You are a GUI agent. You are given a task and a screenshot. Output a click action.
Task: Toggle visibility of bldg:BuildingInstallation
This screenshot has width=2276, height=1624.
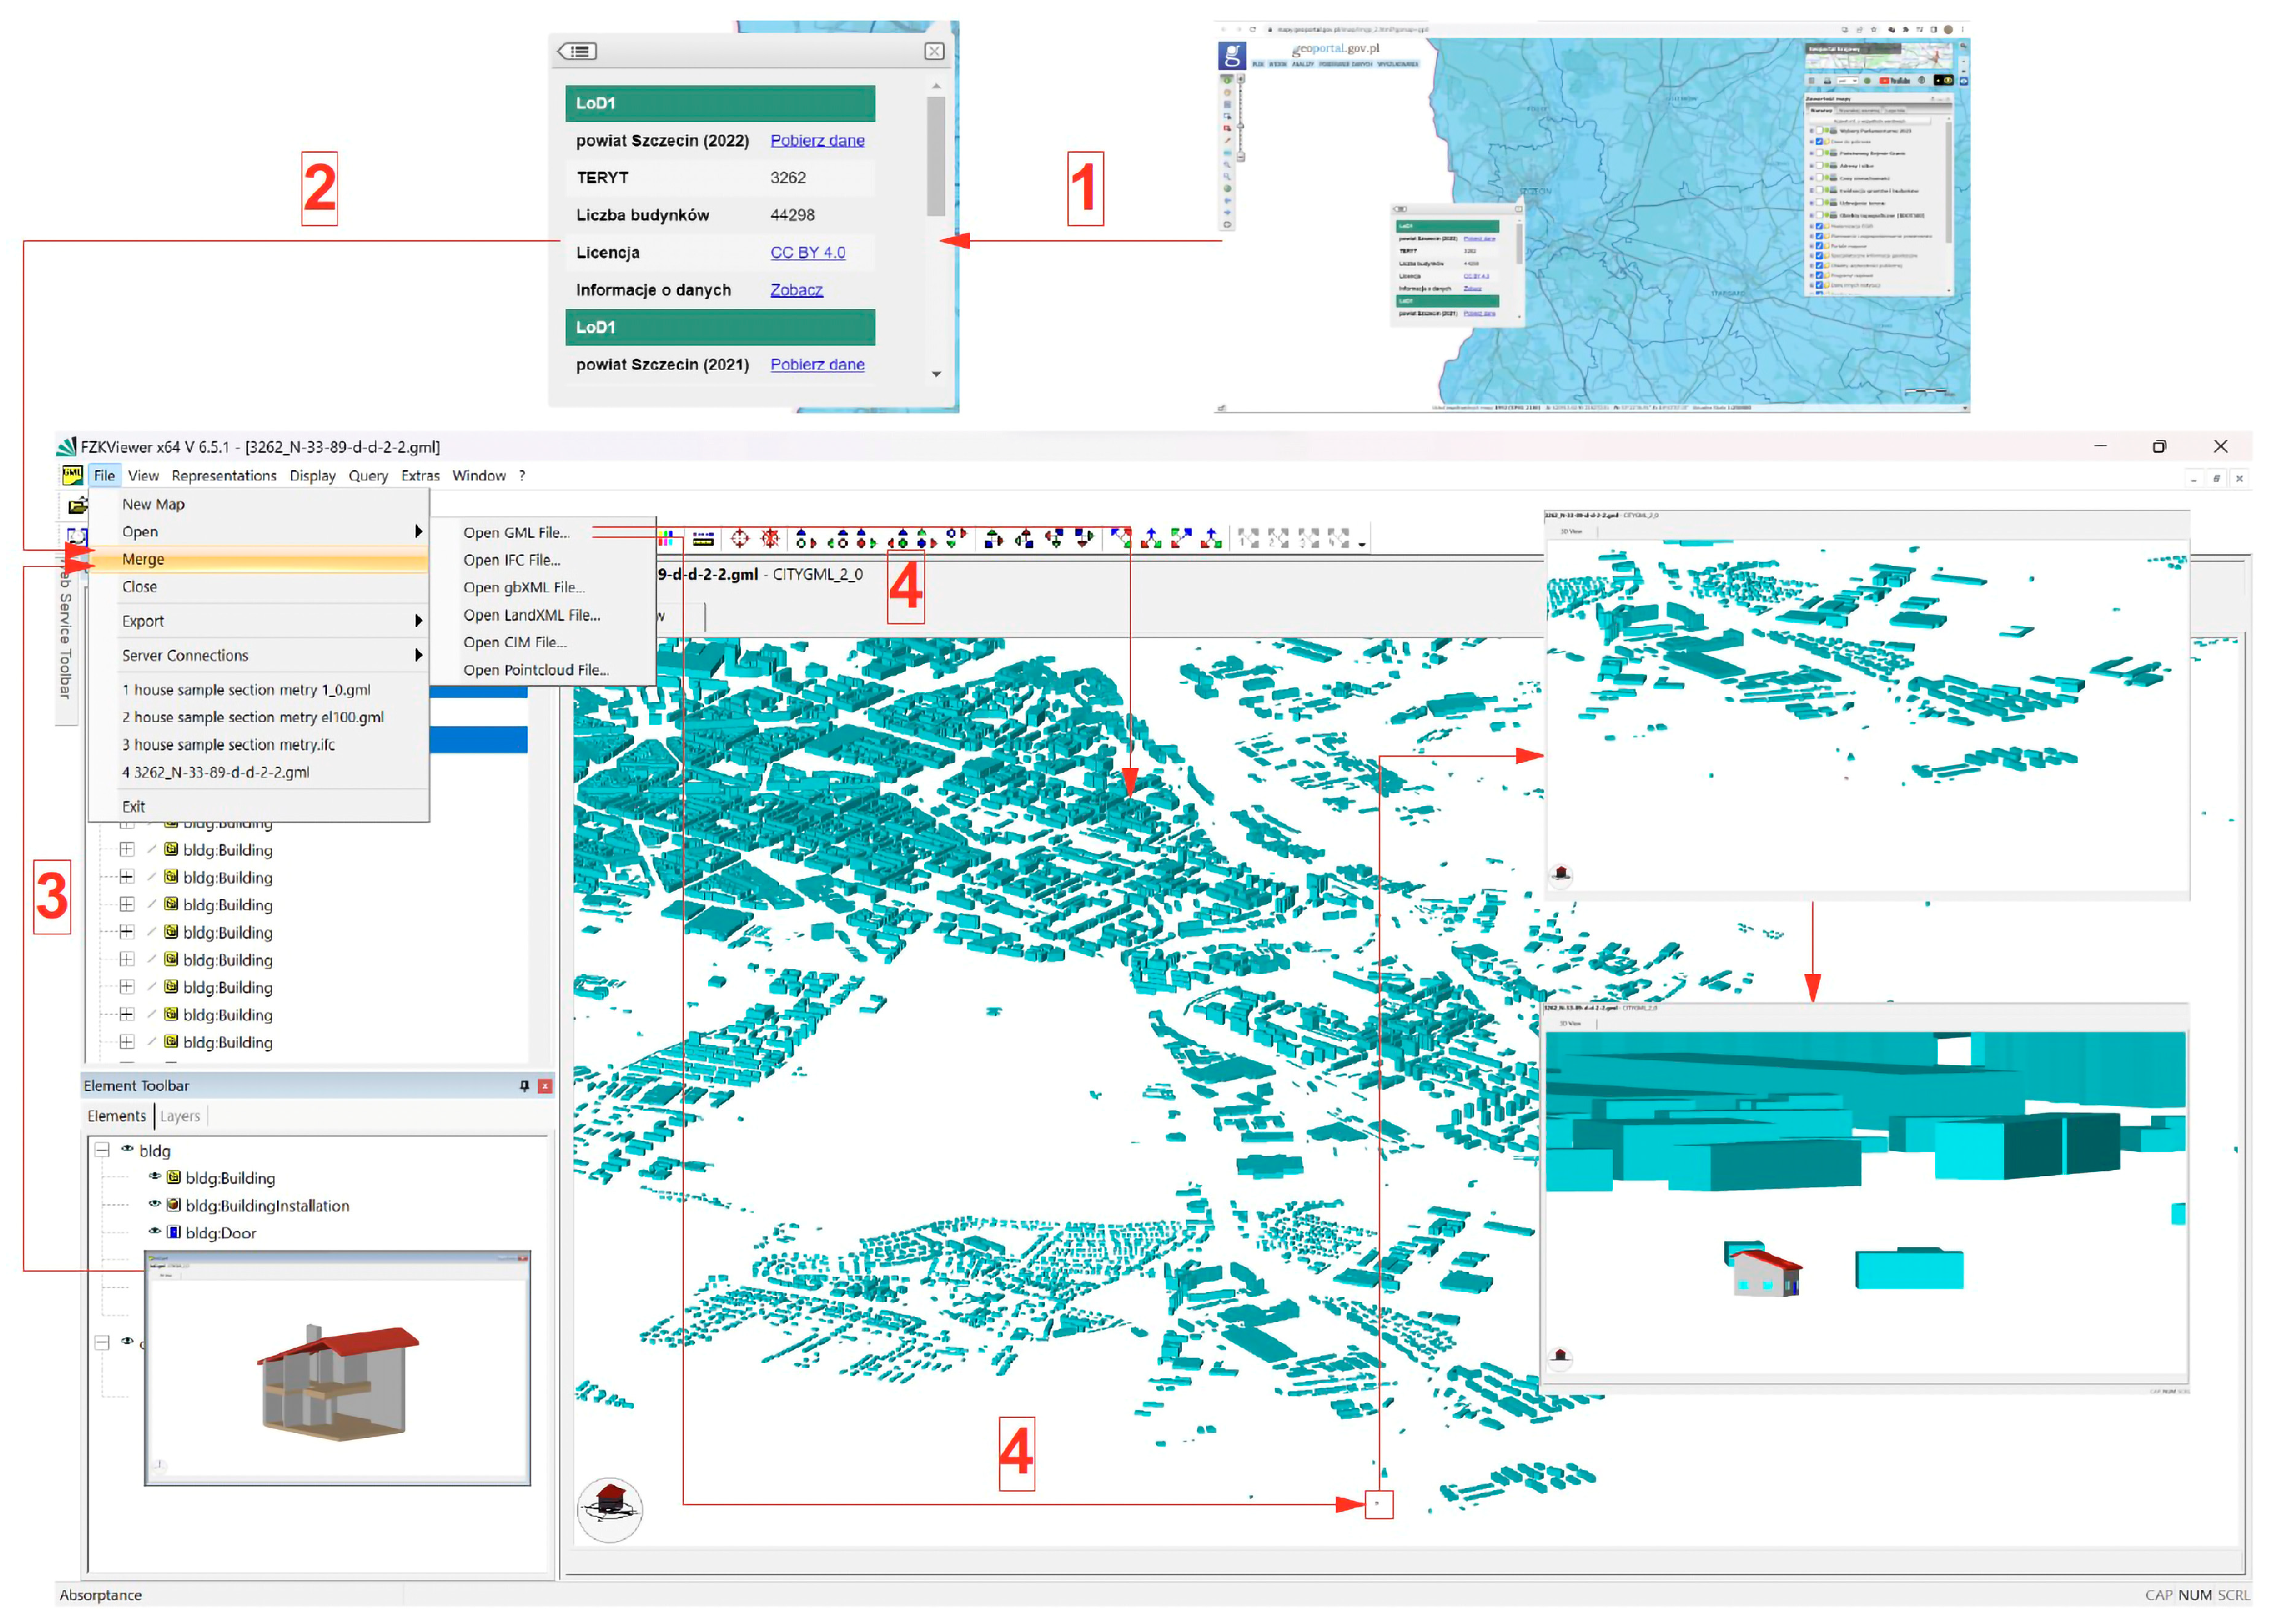(155, 1205)
